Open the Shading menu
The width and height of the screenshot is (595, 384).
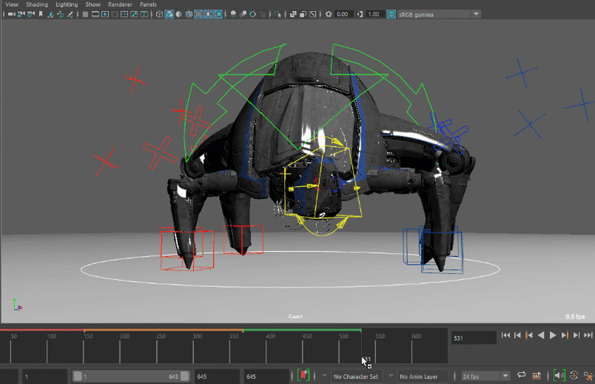click(x=36, y=4)
